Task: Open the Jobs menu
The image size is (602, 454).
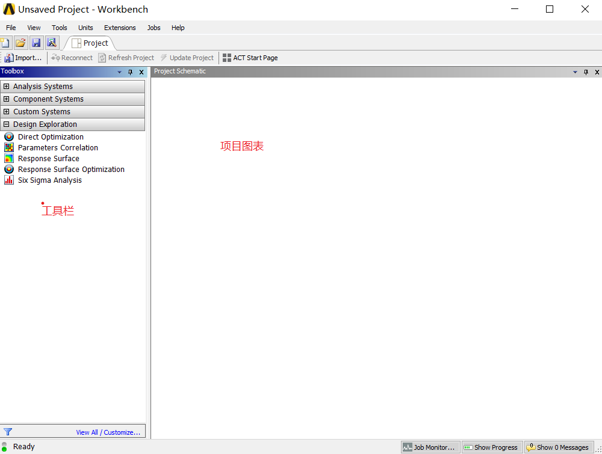Action: coord(154,28)
